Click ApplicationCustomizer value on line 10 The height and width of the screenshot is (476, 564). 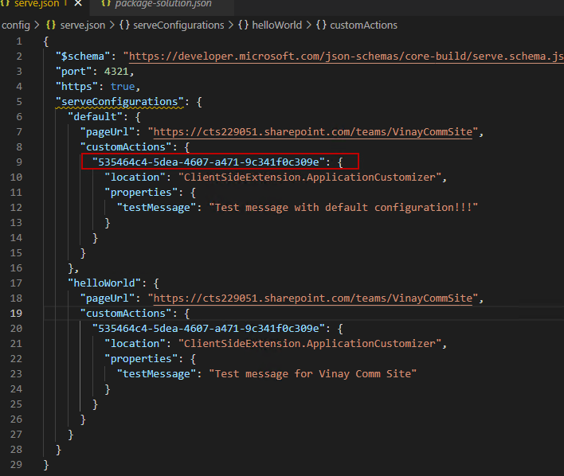(310, 178)
